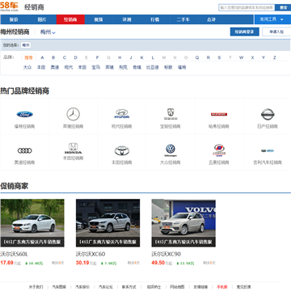Viewport: 291px width, 291px height.
Task: Open the Nissan dealer logo
Action: coord(268,115)
